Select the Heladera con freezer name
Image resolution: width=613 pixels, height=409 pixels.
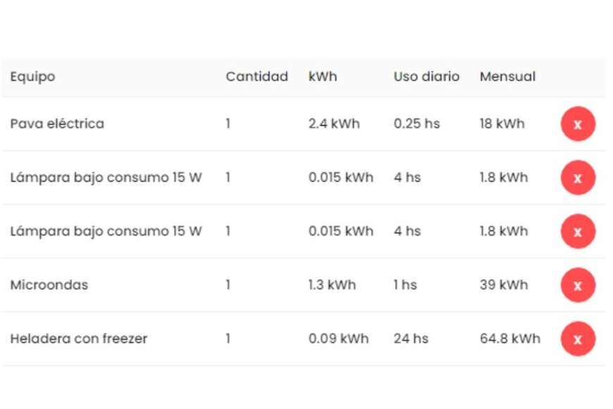pyautogui.click(x=79, y=338)
